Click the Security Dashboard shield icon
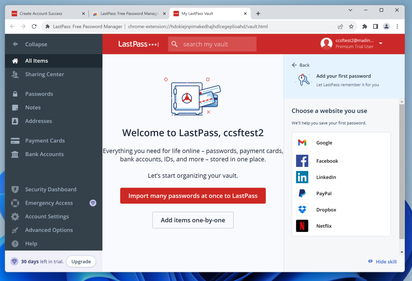This screenshot has height=281, width=412. [15, 190]
